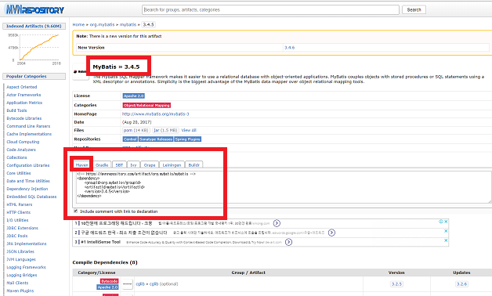Viewport: 492px width, 296px height.
Task: Open Mail Clients category
Action: 17,283
